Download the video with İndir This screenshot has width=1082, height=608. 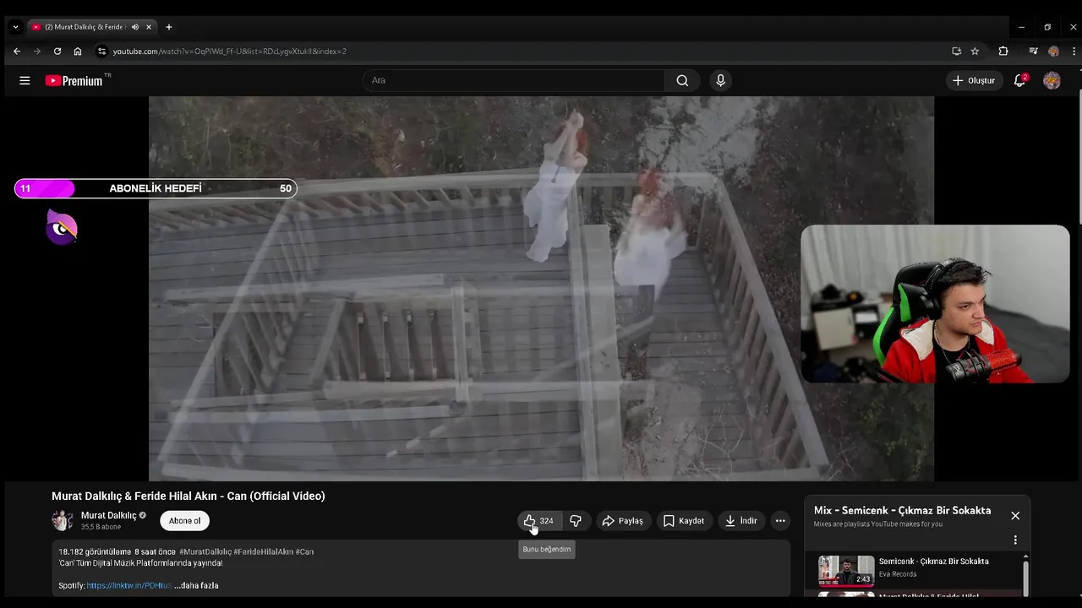[741, 521]
